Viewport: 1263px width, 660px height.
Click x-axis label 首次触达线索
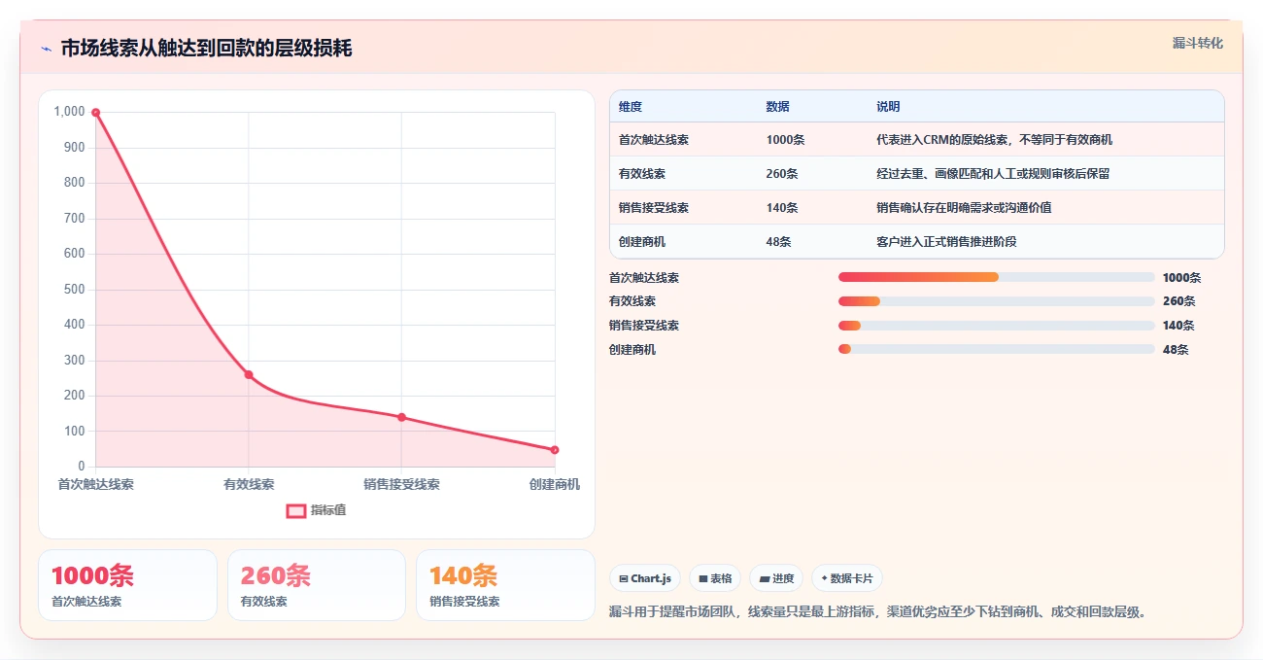(x=95, y=484)
